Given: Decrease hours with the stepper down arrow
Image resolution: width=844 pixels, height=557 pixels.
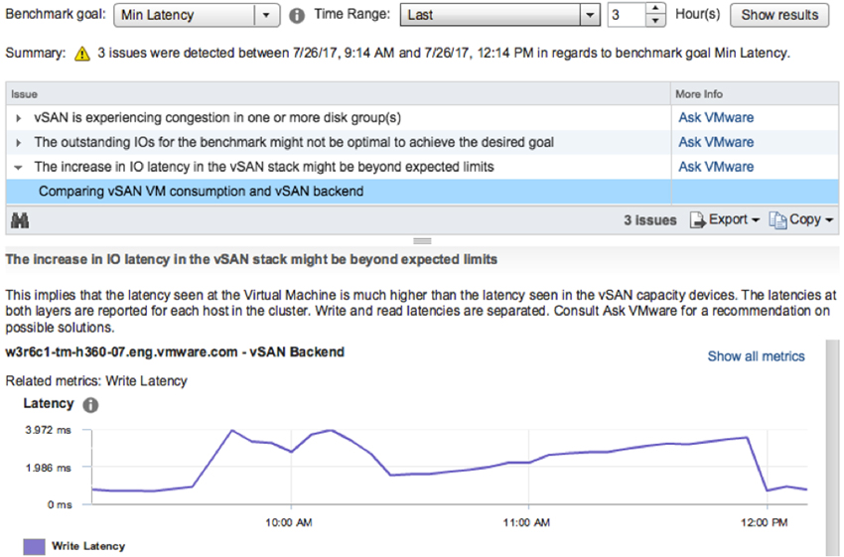Looking at the screenshot, I should [x=655, y=21].
